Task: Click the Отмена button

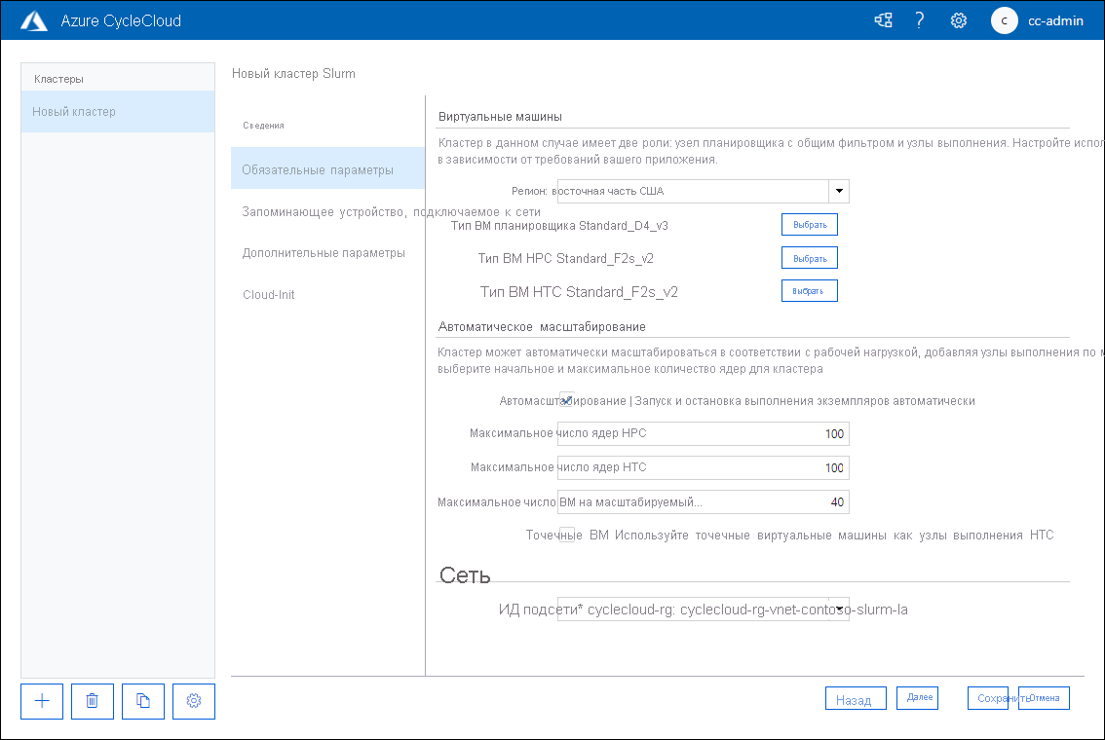Action: tap(1044, 698)
